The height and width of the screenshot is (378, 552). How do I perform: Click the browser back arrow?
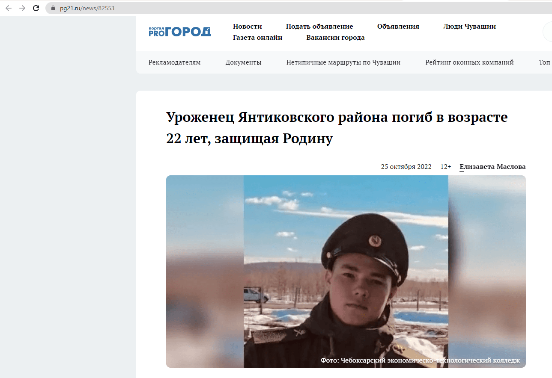click(x=9, y=8)
